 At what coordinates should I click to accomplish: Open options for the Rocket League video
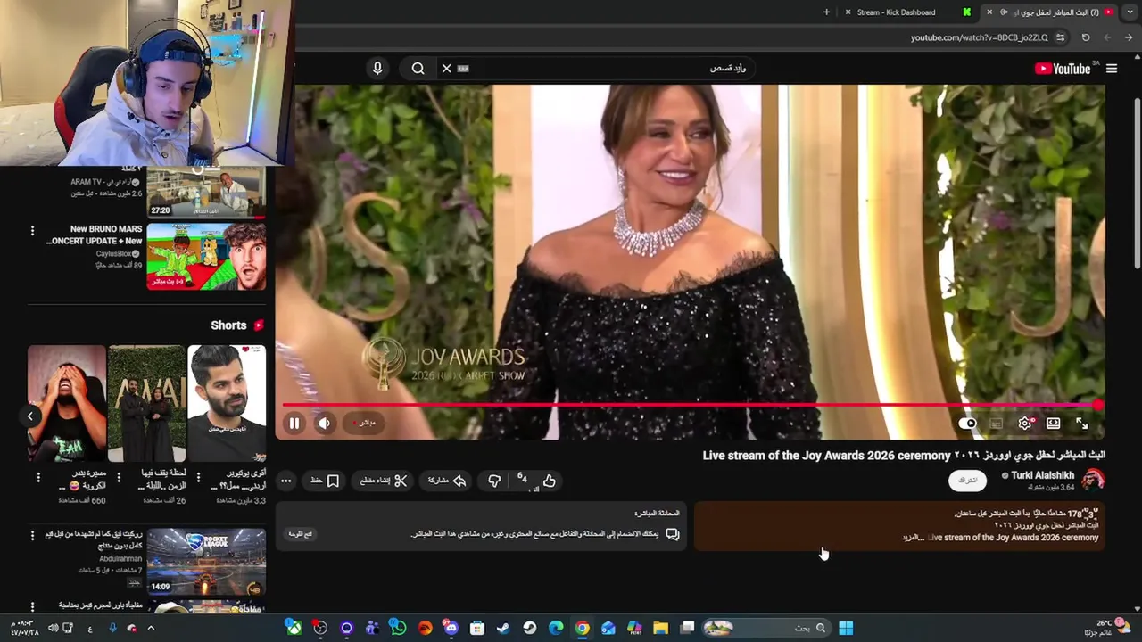32,536
